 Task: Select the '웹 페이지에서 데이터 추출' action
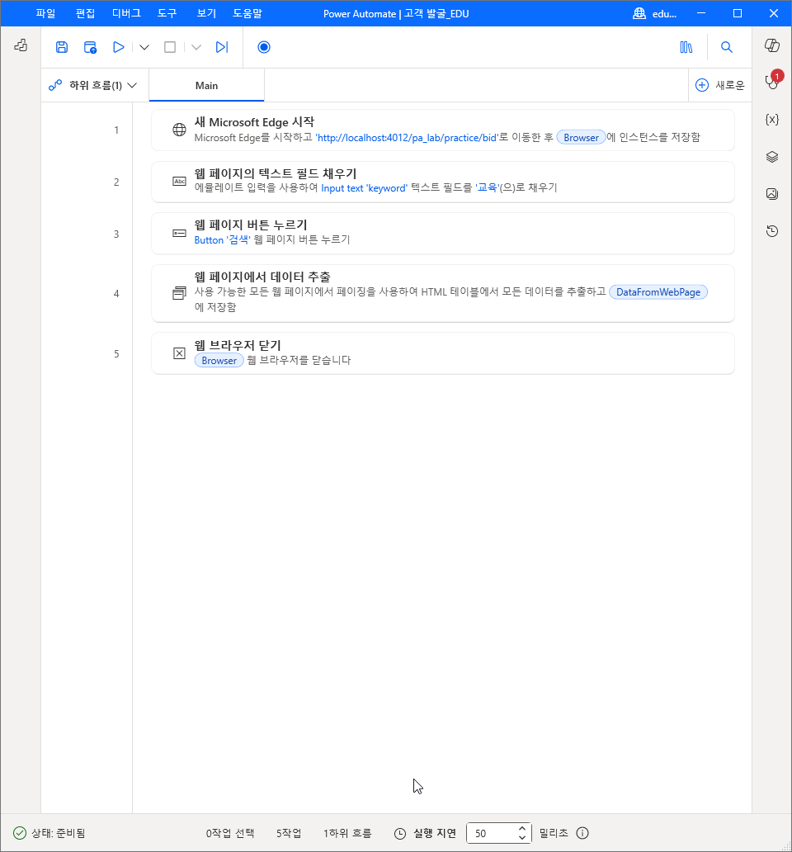click(x=442, y=293)
